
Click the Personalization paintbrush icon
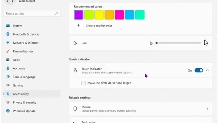8,51
